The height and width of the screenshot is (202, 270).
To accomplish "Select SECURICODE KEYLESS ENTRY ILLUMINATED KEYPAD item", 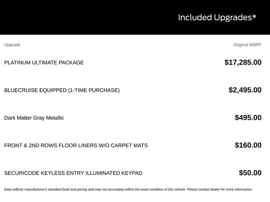I will point(73,173).
